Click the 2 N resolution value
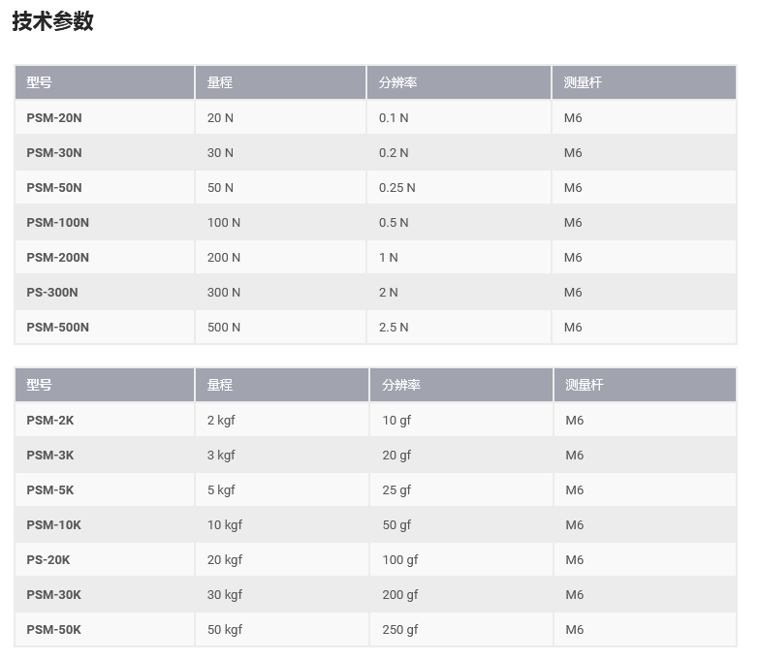The image size is (760, 661). 388,293
